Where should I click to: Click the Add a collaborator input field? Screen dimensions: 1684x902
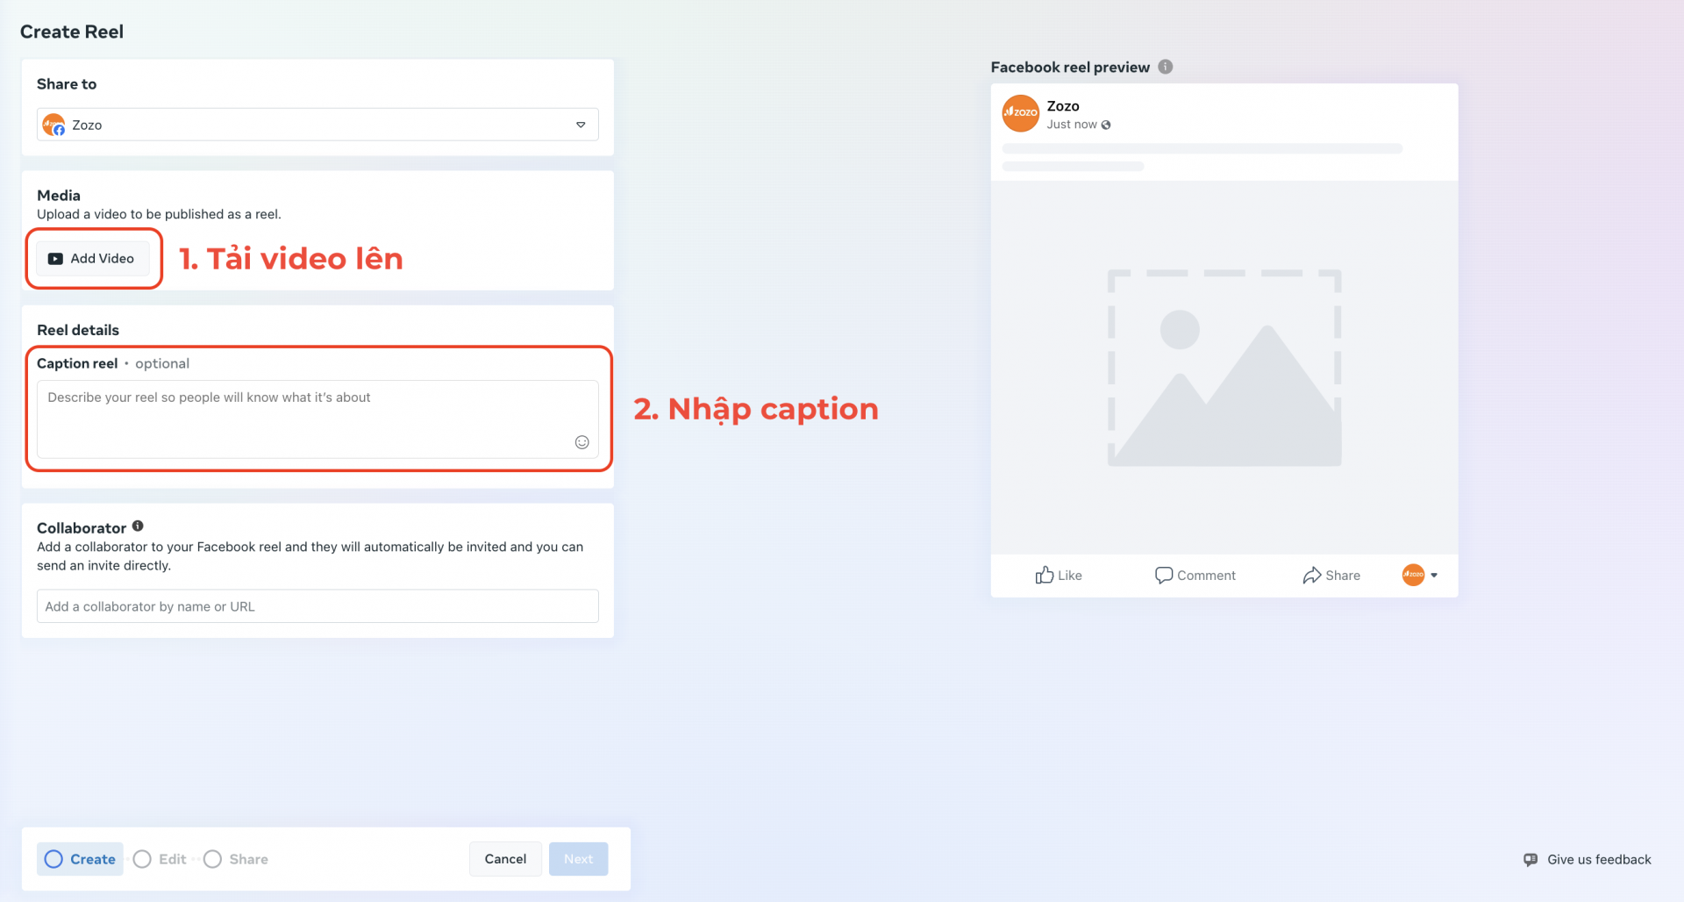pos(318,606)
